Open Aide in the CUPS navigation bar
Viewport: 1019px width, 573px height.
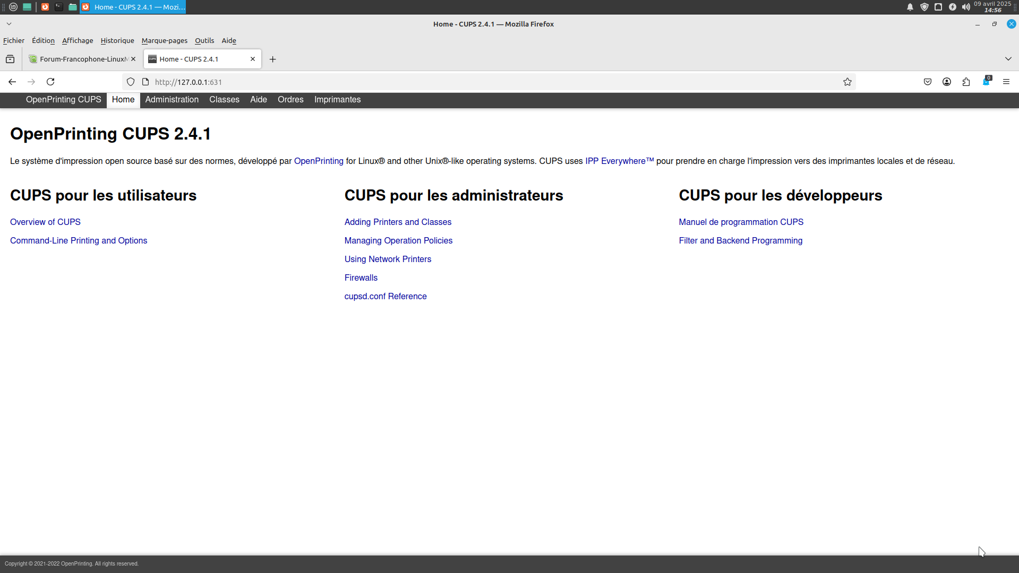point(259,100)
